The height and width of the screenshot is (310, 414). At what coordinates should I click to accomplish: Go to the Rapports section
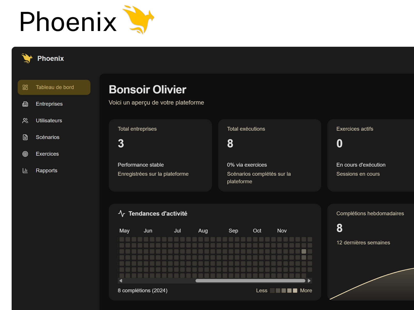pyautogui.click(x=47, y=171)
